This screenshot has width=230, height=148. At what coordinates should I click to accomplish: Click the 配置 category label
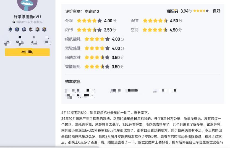click(x=135, y=21)
